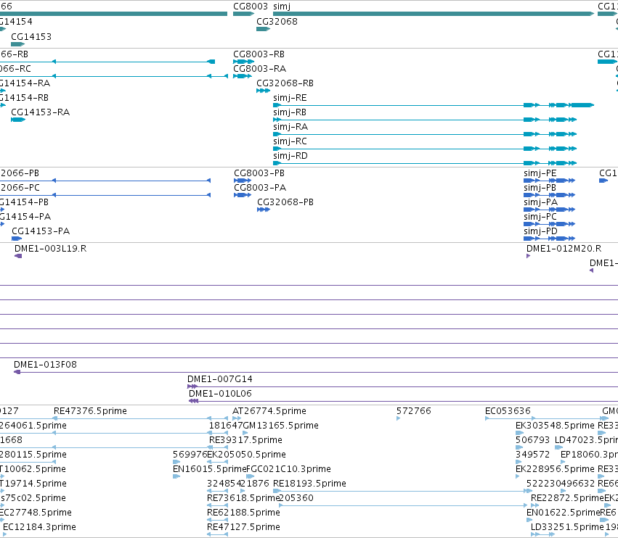Select protein CG14153-PA
Viewport: 618px width, 538px height.
17,239
